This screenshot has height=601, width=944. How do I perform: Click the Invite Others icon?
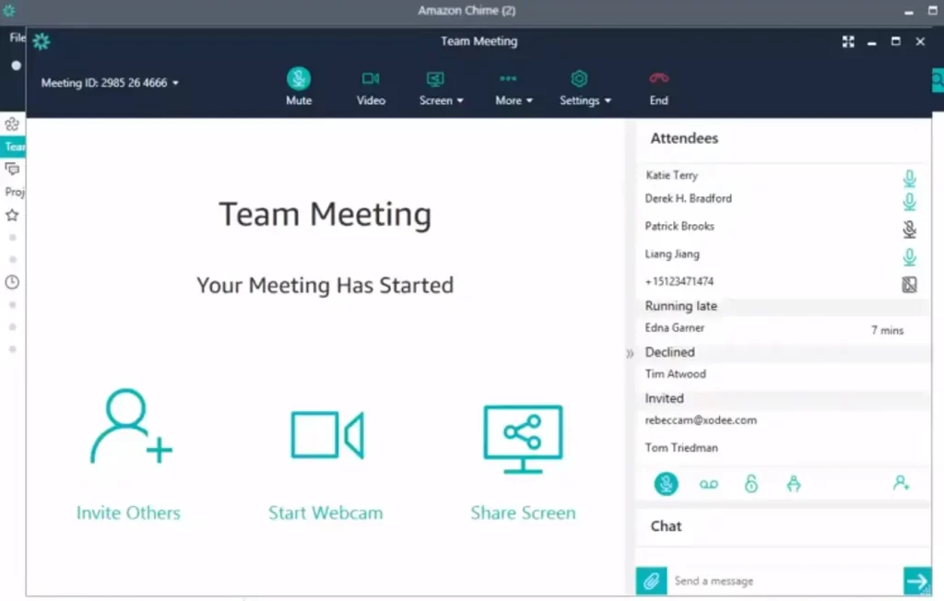tap(131, 427)
